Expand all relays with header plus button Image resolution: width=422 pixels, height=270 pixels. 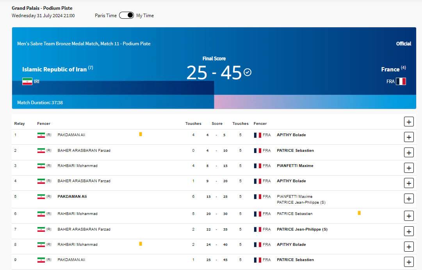click(x=408, y=122)
